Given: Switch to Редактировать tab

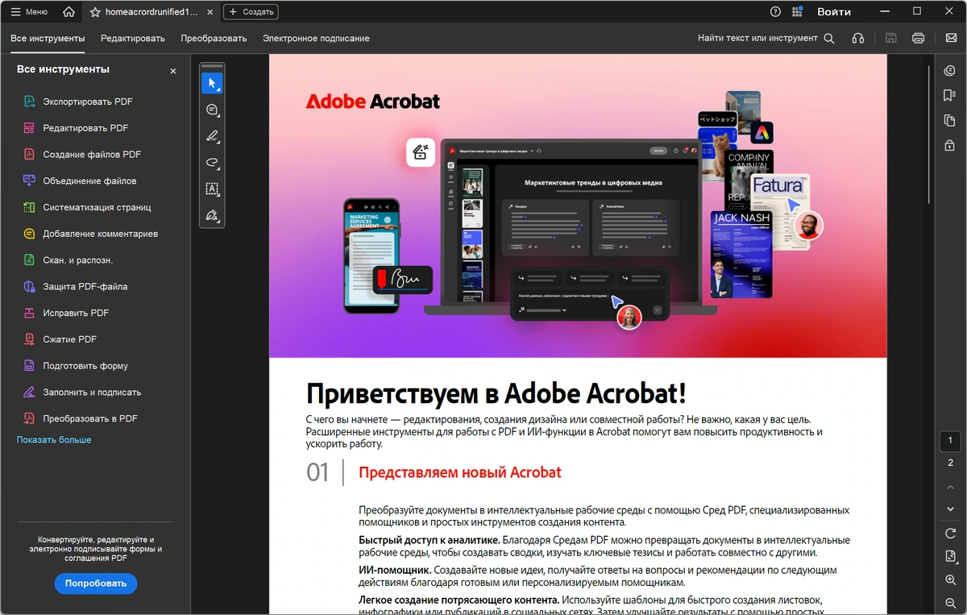Looking at the screenshot, I should click(x=133, y=39).
